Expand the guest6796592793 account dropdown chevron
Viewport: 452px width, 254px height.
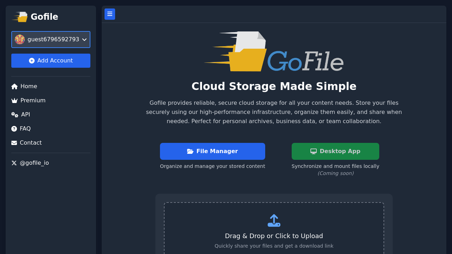pyautogui.click(x=84, y=40)
